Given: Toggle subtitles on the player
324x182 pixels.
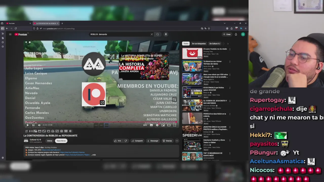Looking at the screenshot, I should [151, 125].
